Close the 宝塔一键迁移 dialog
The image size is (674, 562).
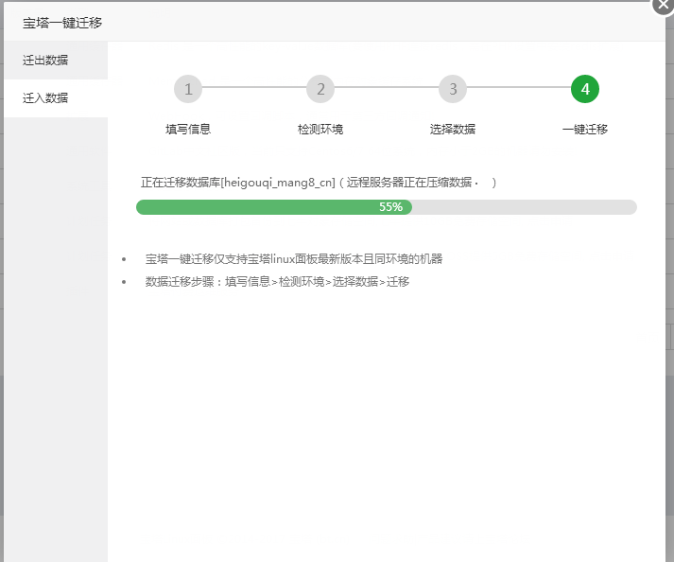click(663, 5)
